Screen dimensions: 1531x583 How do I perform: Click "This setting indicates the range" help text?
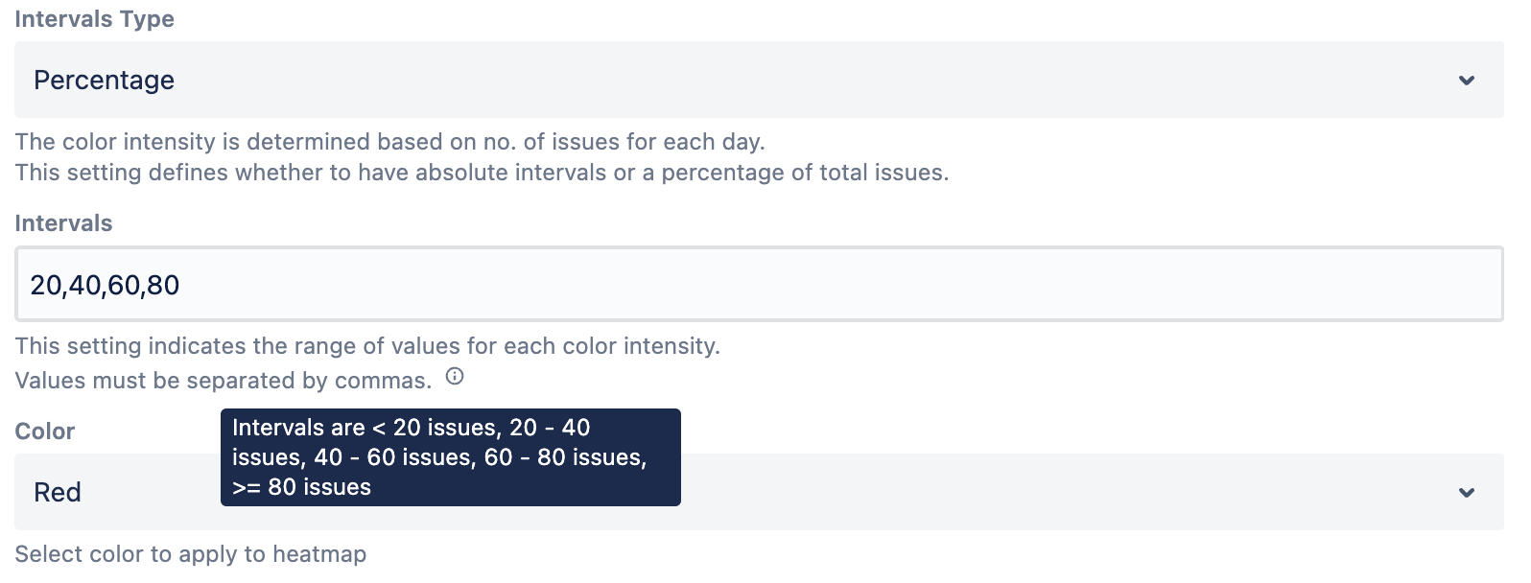[367, 346]
